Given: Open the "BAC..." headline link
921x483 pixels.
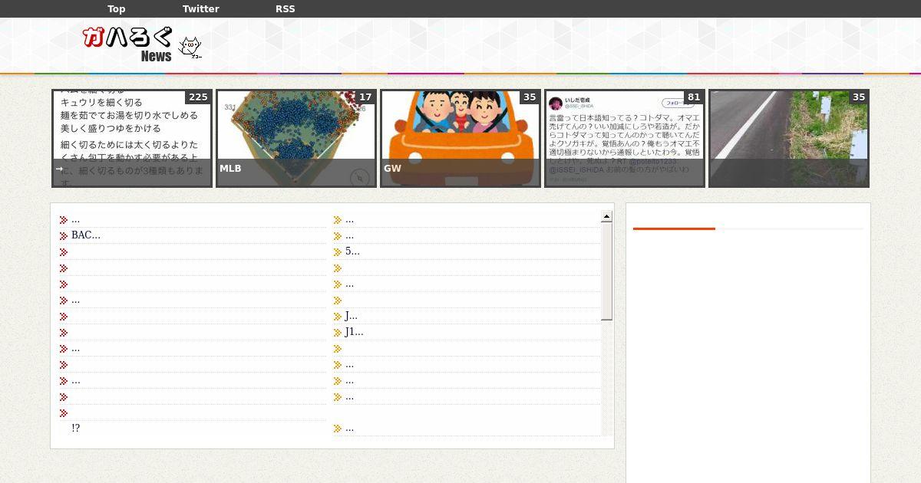Looking at the screenshot, I should point(86,235).
